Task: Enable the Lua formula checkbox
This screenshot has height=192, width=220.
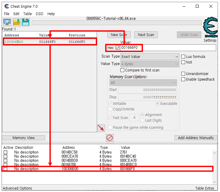Action: point(183,57)
